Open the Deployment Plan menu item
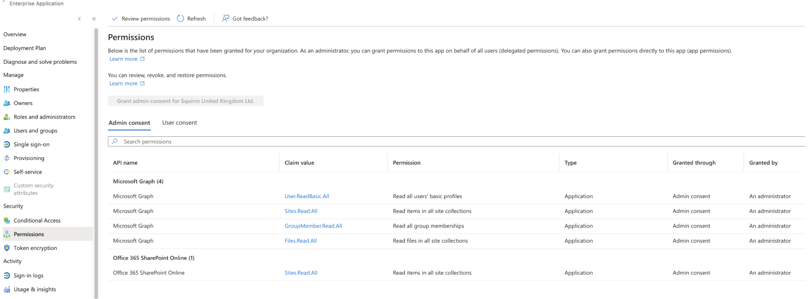Viewport: 809px width, 299px height. (x=25, y=48)
